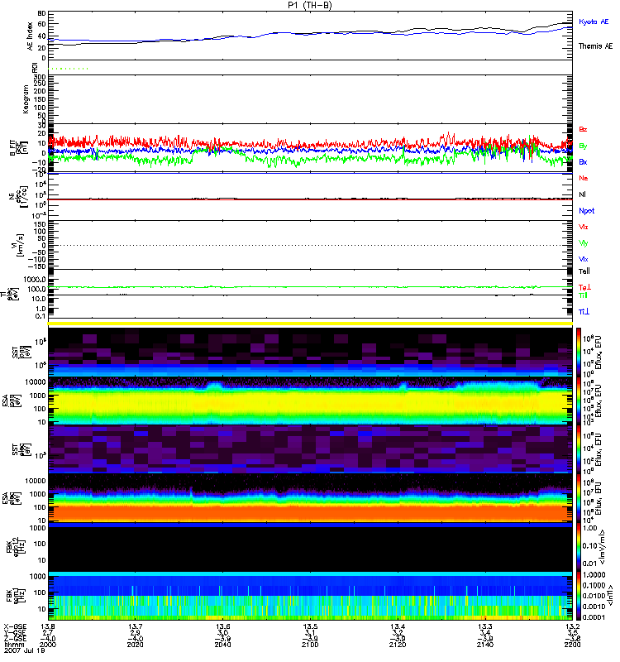
Task: Click the 2200 time tick label
Action: pos(572,645)
